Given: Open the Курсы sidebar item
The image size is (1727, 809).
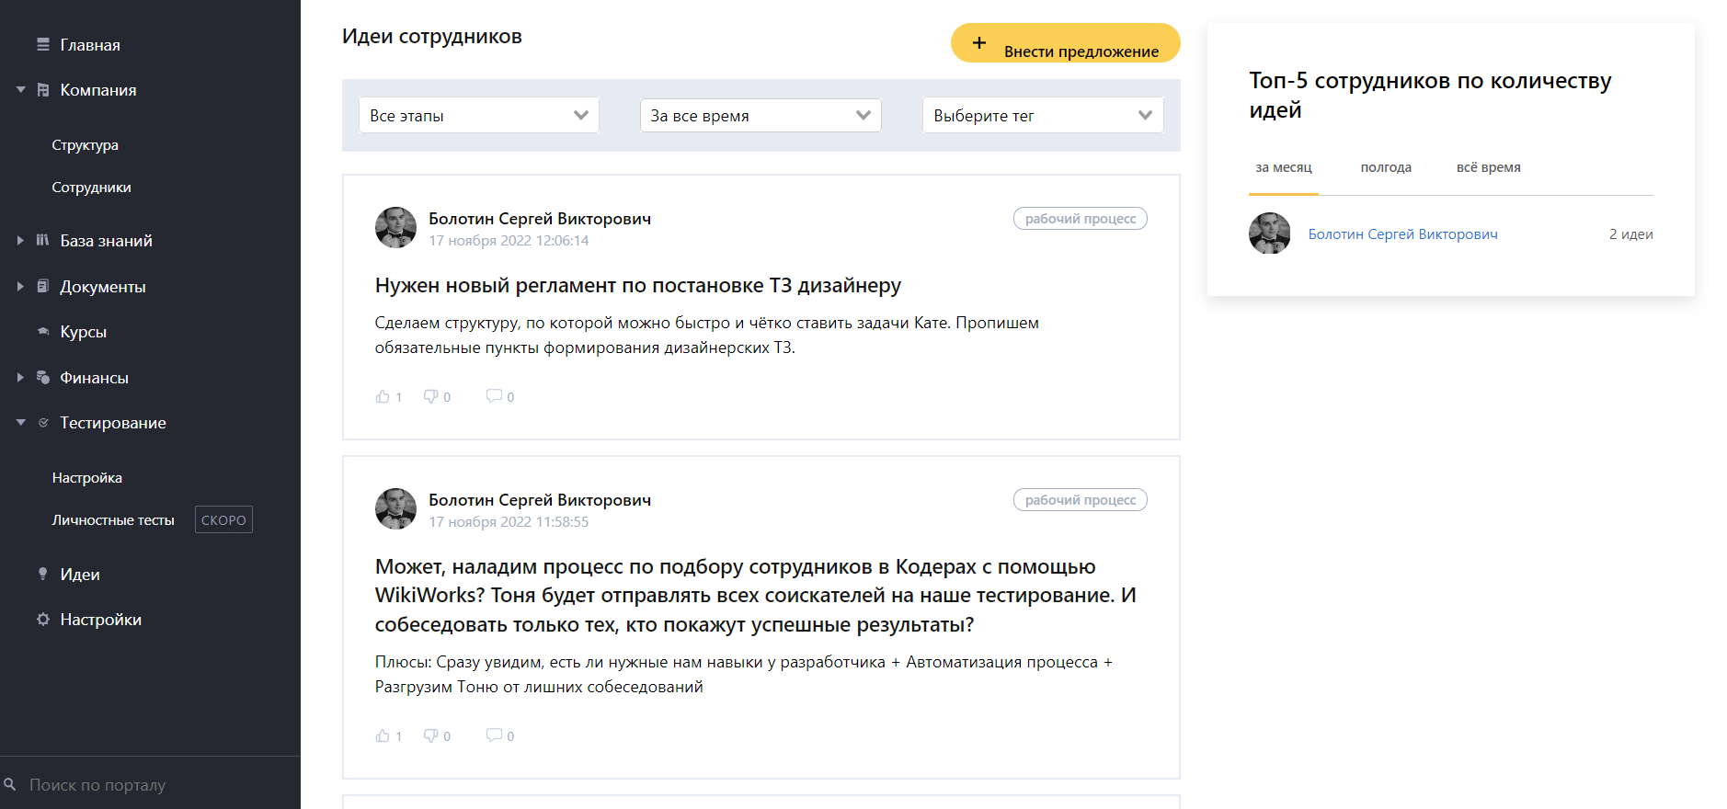Looking at the screenshot, I should tap(83, 332).
